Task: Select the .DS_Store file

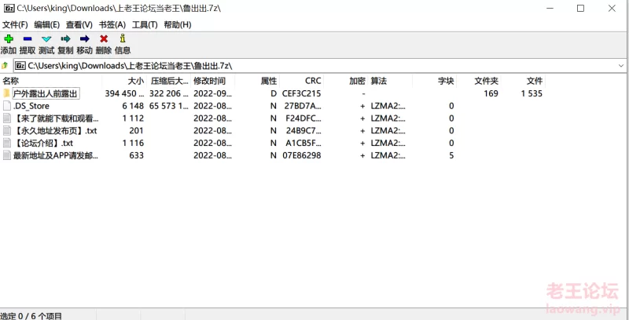Action: 31,106
